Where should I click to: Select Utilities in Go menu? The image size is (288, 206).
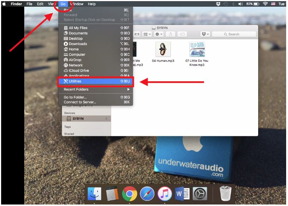[x=96, y=81]
